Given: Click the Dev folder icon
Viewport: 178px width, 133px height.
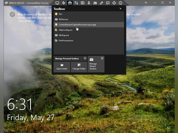Looking at the screenshot, I should [x=56, y=14].
